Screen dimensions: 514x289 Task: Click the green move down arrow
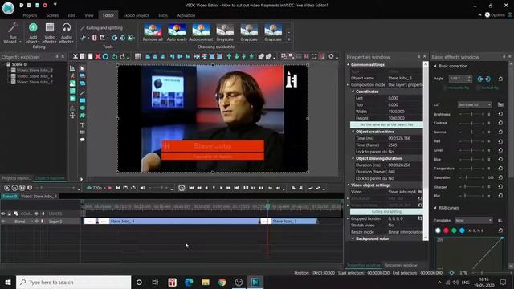(236, 57)
